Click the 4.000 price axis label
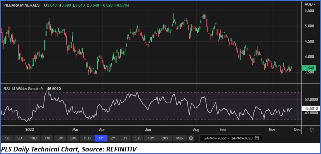The image size is (321, 154). point(310,57)
